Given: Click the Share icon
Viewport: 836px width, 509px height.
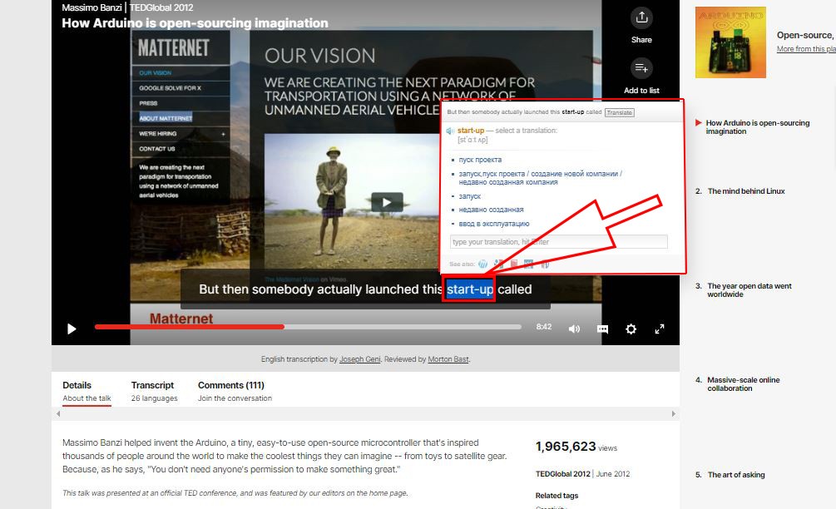Looking at the screenshot, I should pyautogui.click(x=641, y=17).
